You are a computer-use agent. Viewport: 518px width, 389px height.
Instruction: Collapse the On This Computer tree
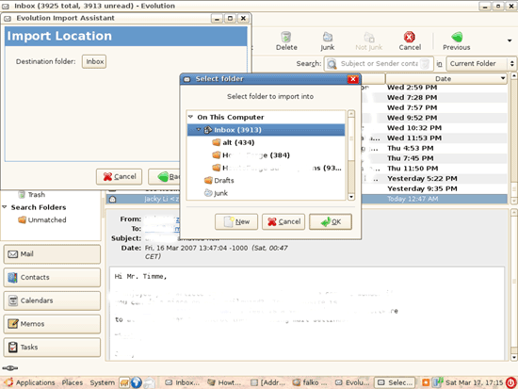point(190,117)
